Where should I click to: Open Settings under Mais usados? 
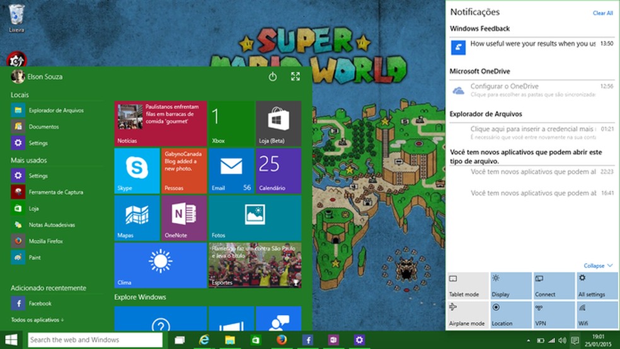coord(55,176)
